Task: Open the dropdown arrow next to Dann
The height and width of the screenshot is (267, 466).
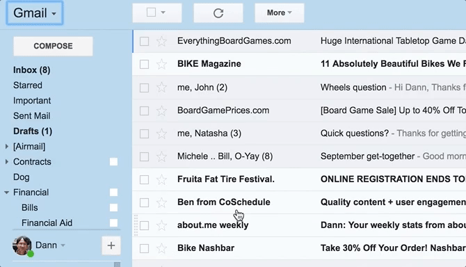Action: 63,245
